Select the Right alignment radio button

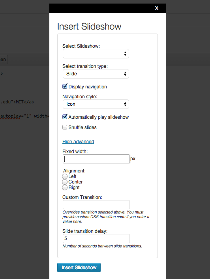point(65,187)
